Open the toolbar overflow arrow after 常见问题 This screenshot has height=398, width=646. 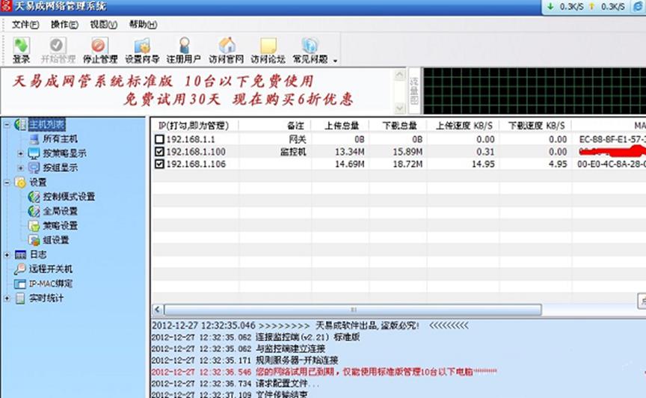(x=335, y=61)
